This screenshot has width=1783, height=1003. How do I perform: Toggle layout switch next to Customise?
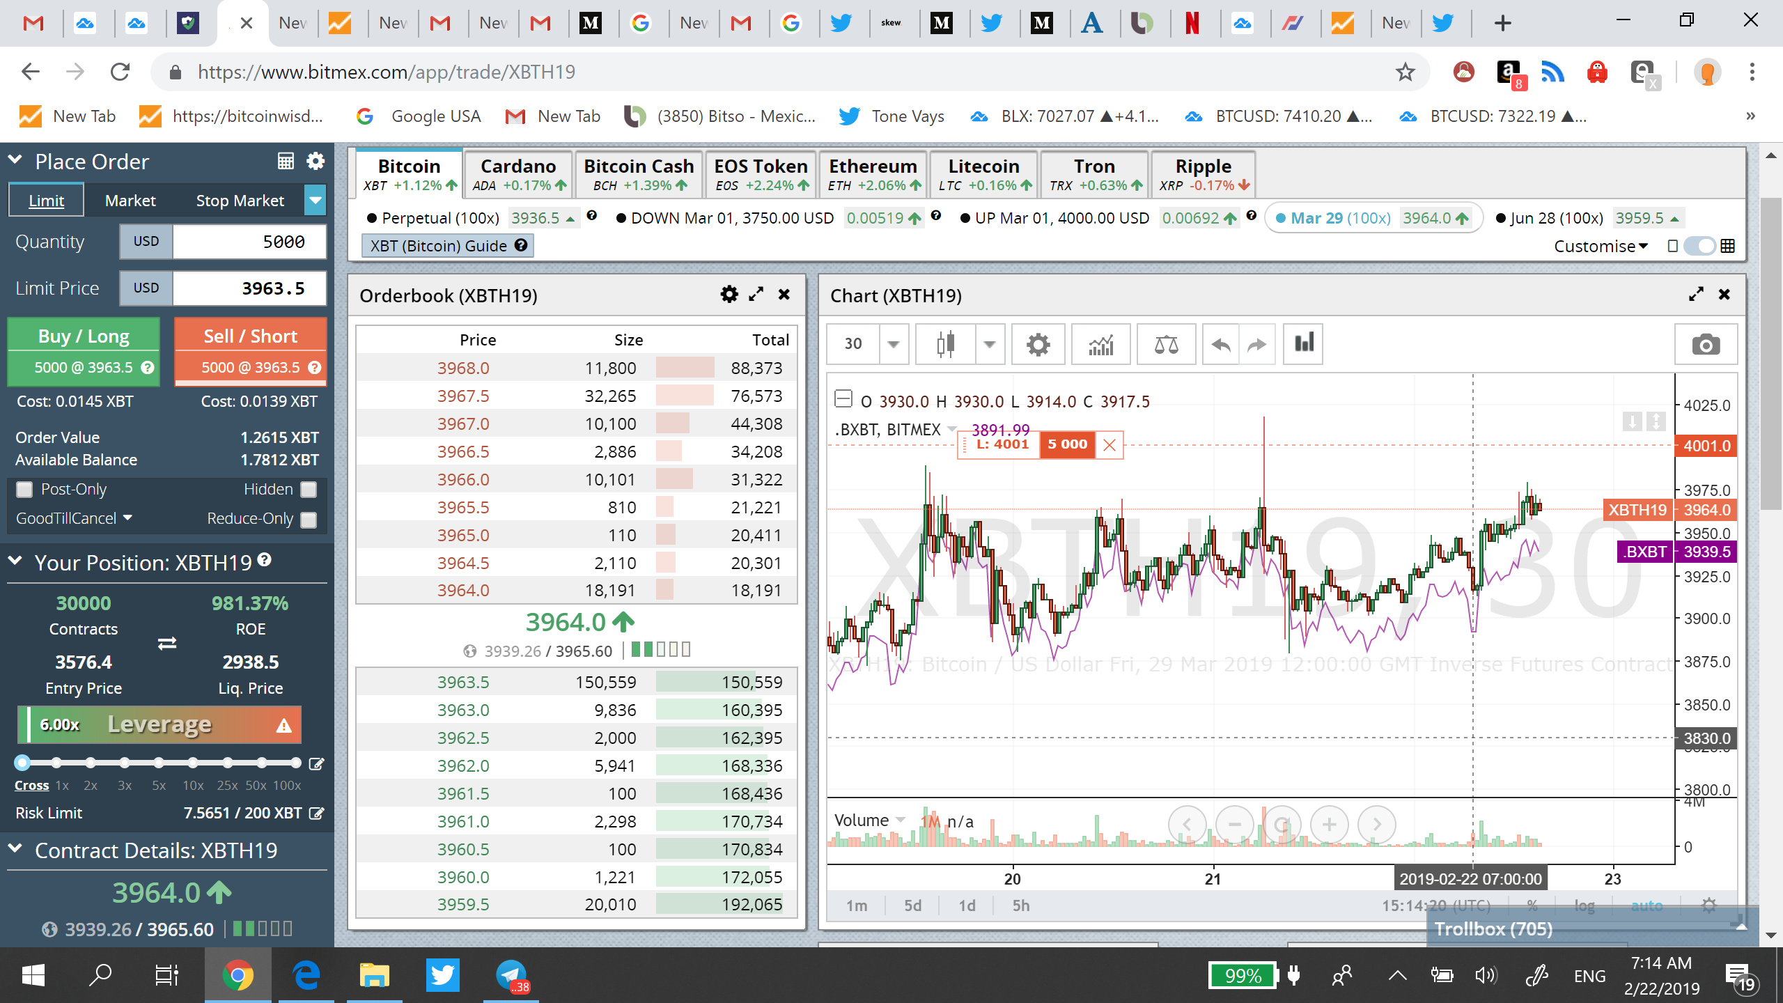tap(1699, 246)
